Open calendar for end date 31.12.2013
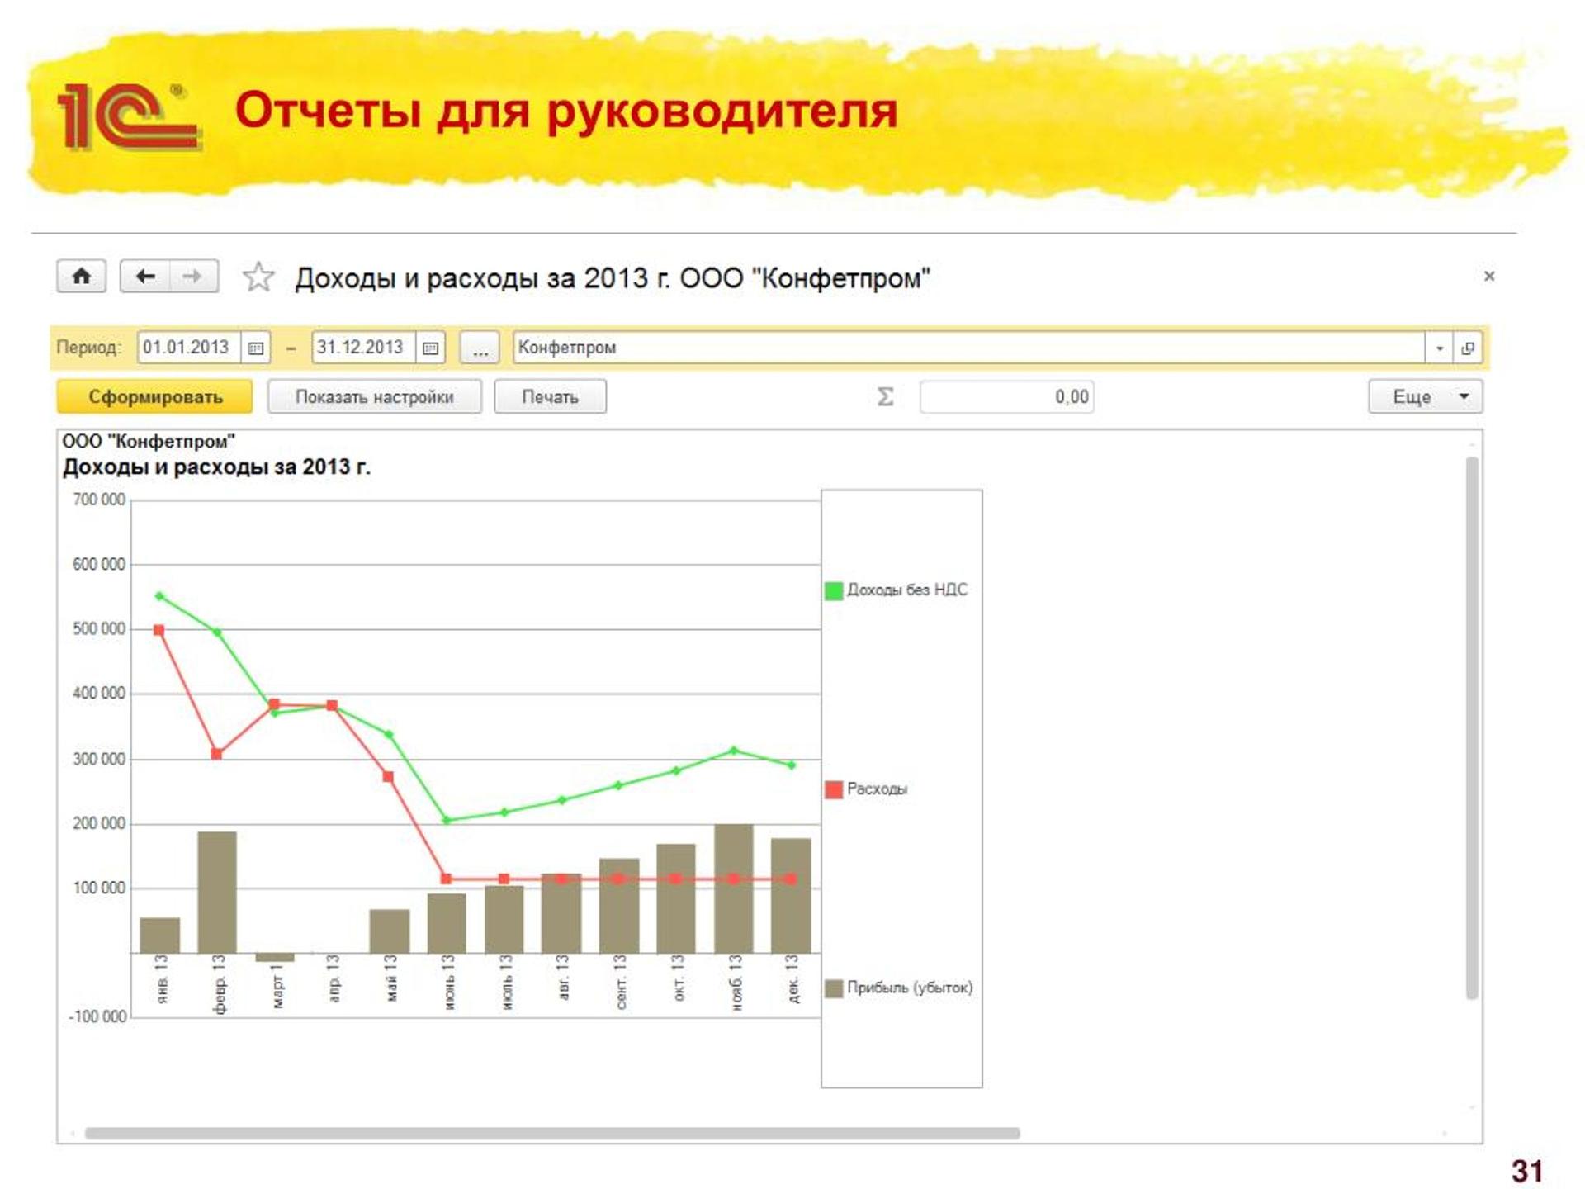 [x=430, y=348]
